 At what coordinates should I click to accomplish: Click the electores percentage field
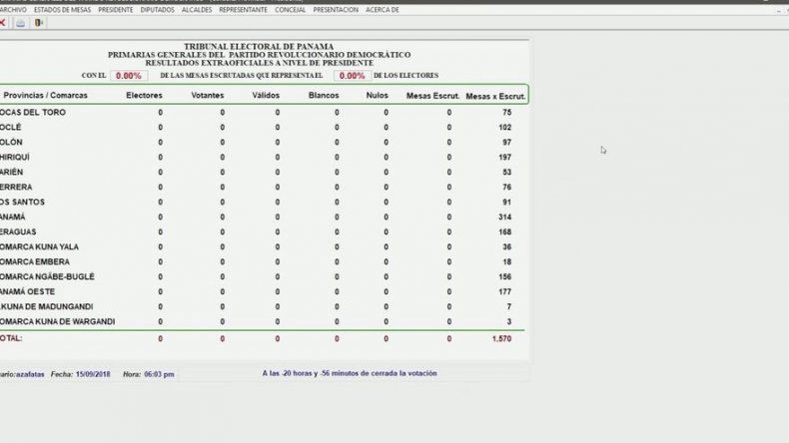click(353, 76)
